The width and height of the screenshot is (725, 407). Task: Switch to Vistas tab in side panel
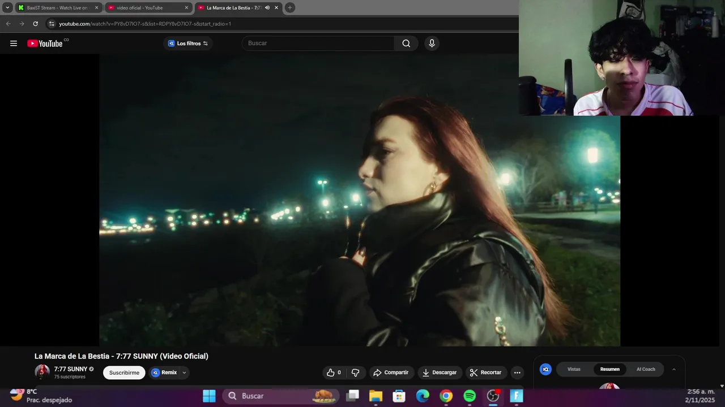574,369
